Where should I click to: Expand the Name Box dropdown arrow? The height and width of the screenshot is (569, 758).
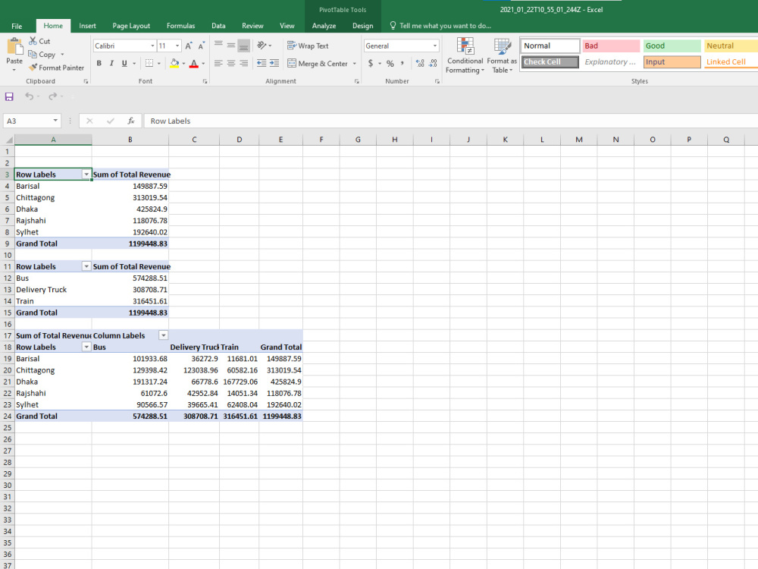coord(55,121)
